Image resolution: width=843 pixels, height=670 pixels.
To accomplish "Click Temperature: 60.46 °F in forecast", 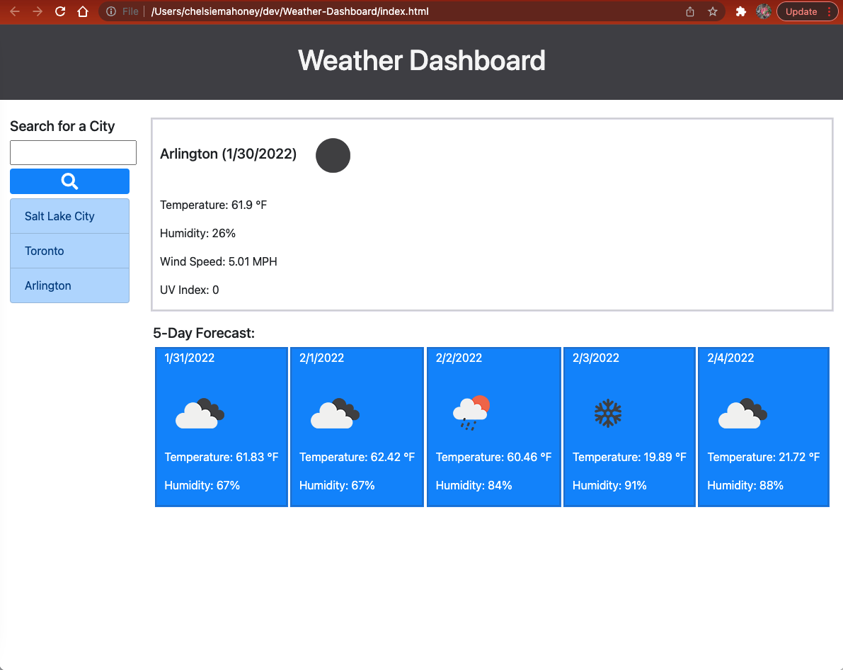I will tap(493, 457).
